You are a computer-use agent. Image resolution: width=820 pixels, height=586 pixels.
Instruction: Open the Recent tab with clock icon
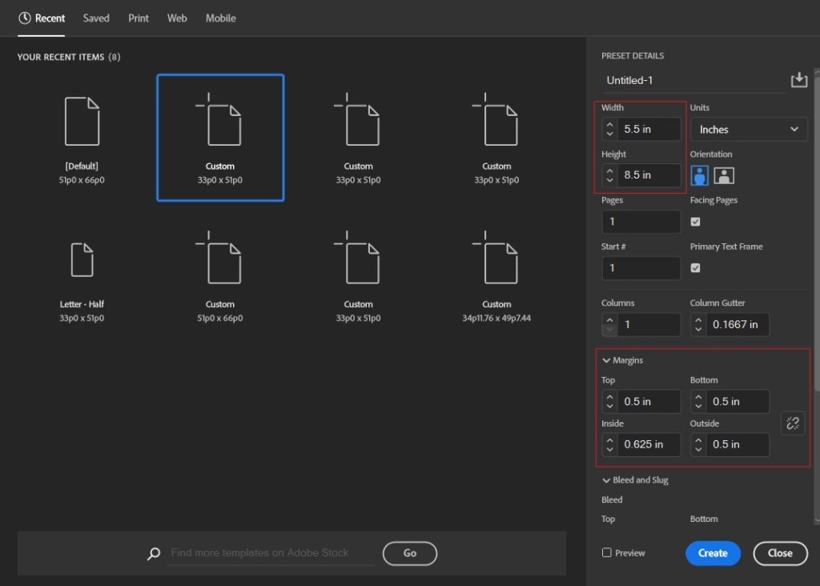coord(42,18)
